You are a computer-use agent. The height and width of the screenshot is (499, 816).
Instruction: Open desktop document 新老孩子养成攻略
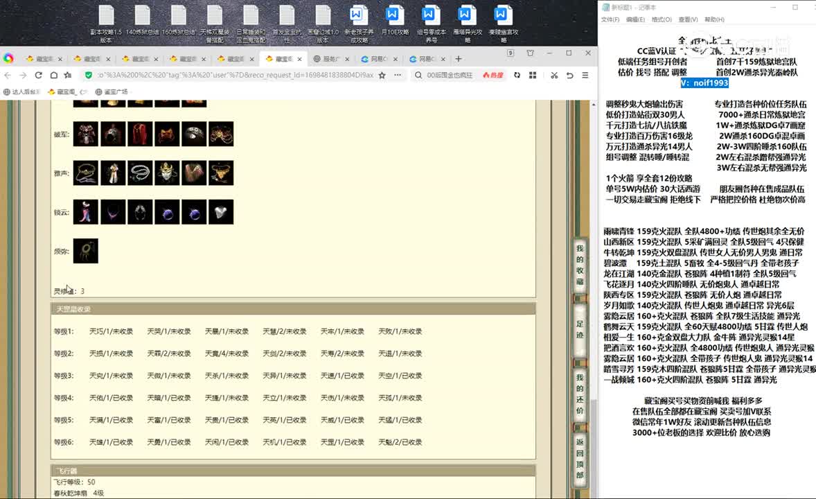pyautogui.click(x=359, y=24)
